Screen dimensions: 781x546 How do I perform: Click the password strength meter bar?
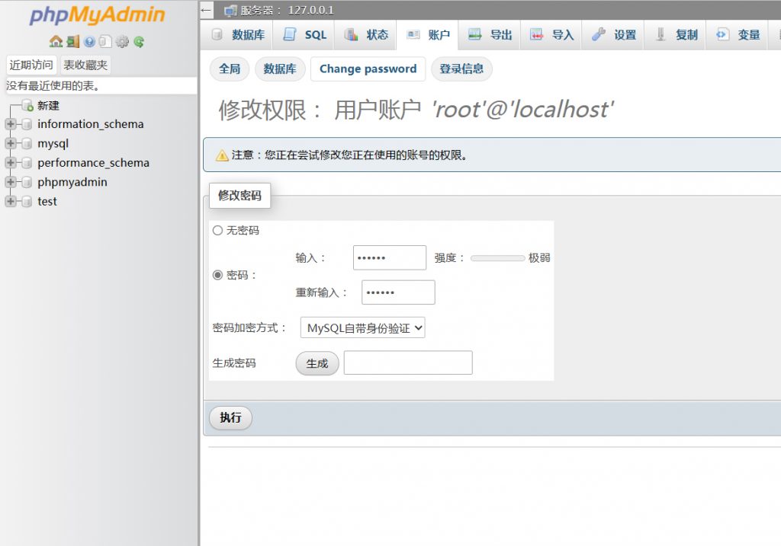497,258
